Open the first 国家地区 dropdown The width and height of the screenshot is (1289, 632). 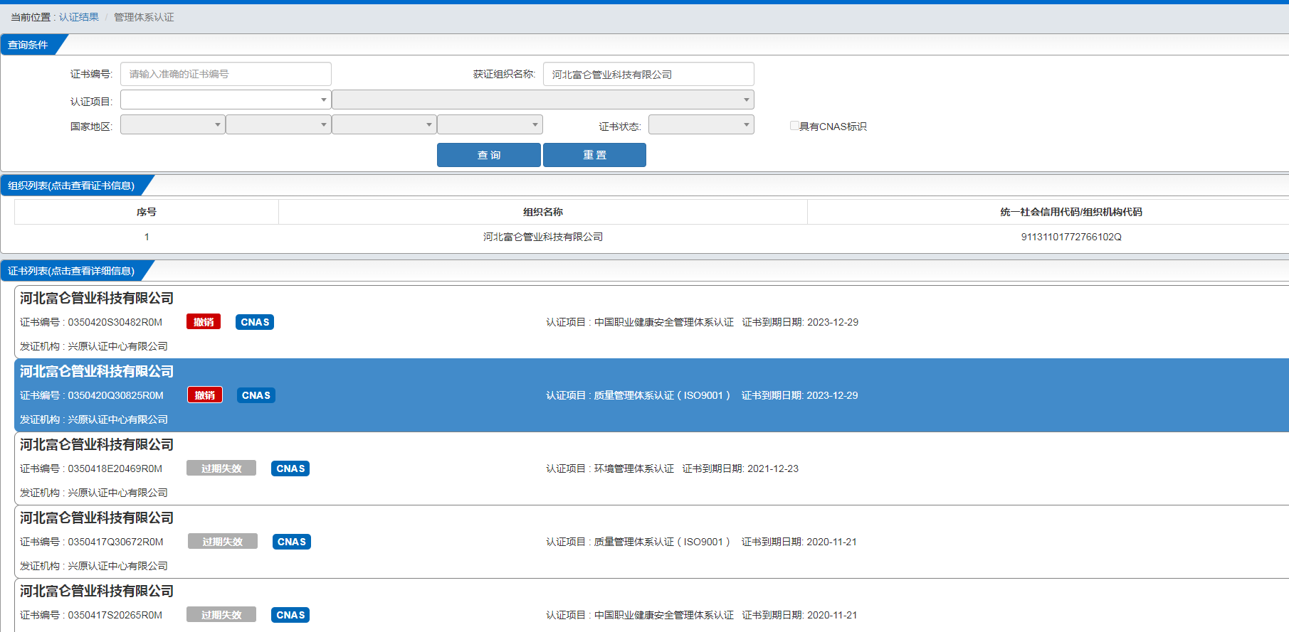click(173, 125)
